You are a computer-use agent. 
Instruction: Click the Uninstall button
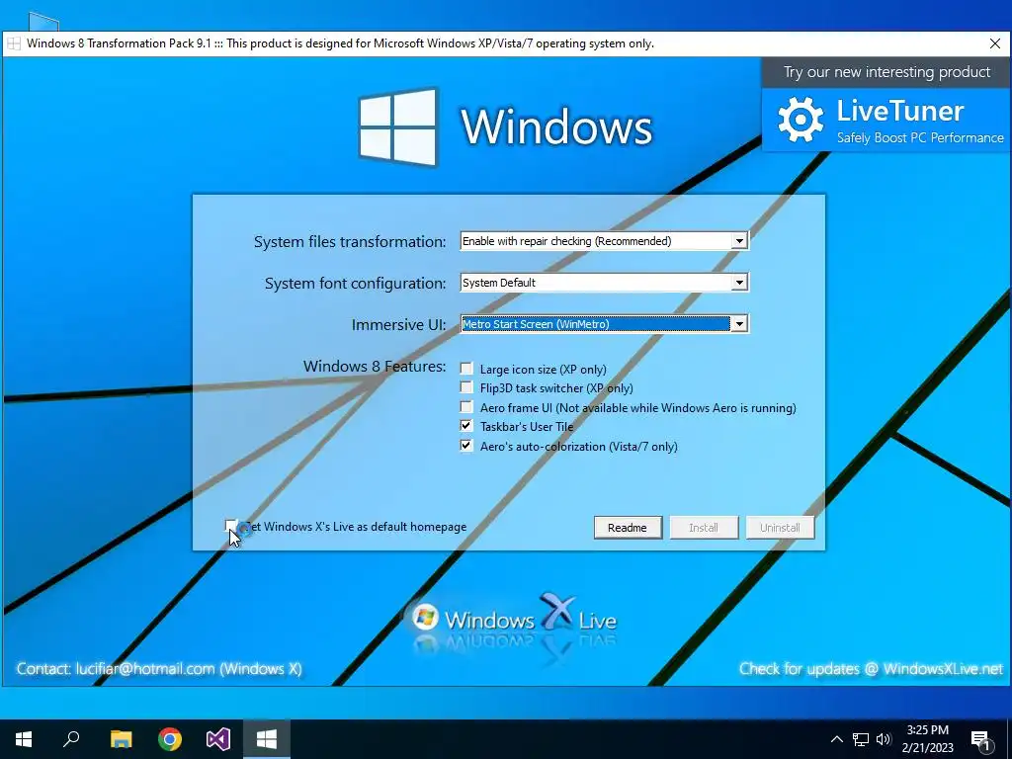click(780, 528)
